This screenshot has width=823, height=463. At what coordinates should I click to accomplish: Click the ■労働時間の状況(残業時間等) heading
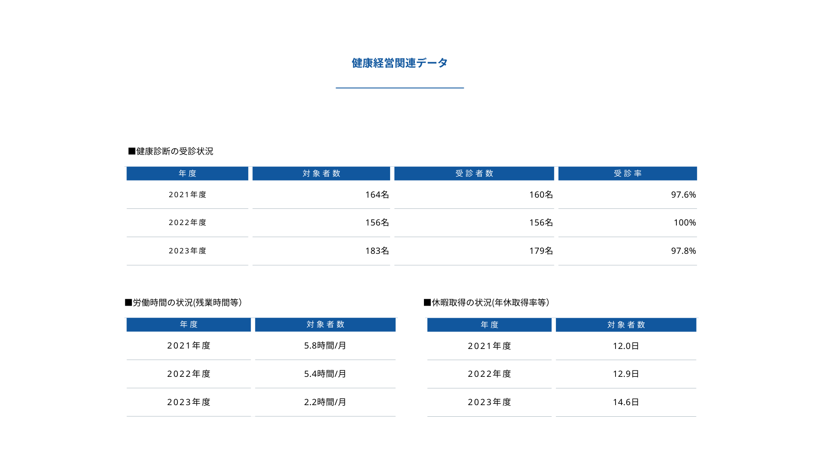click(x=183, y=303)
